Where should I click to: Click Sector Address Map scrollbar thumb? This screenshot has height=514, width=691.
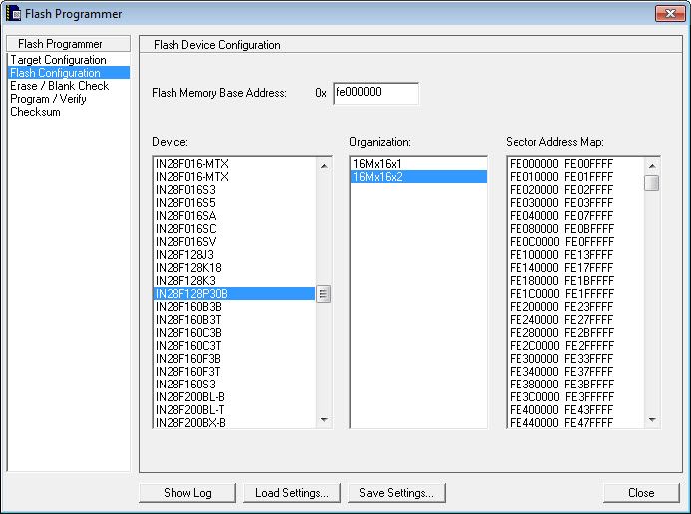pos(652,183)
